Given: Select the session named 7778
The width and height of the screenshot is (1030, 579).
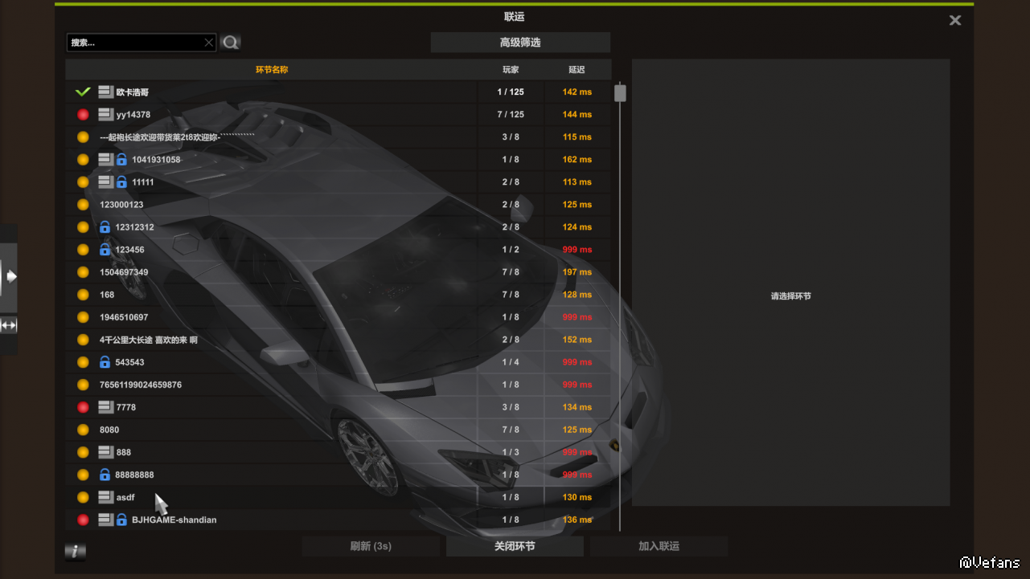Looking at the screenshot, I should click(339, 407).
